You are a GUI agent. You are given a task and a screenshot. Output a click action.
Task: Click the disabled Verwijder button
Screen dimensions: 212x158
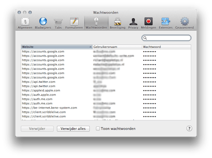click(37, 129)
